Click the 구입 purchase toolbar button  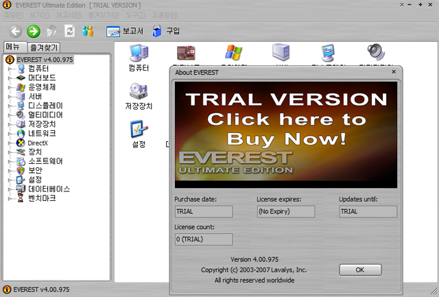point(166,31)
